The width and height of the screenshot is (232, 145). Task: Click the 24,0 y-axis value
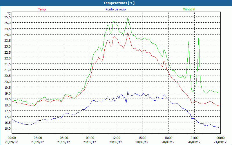point(8,35)
